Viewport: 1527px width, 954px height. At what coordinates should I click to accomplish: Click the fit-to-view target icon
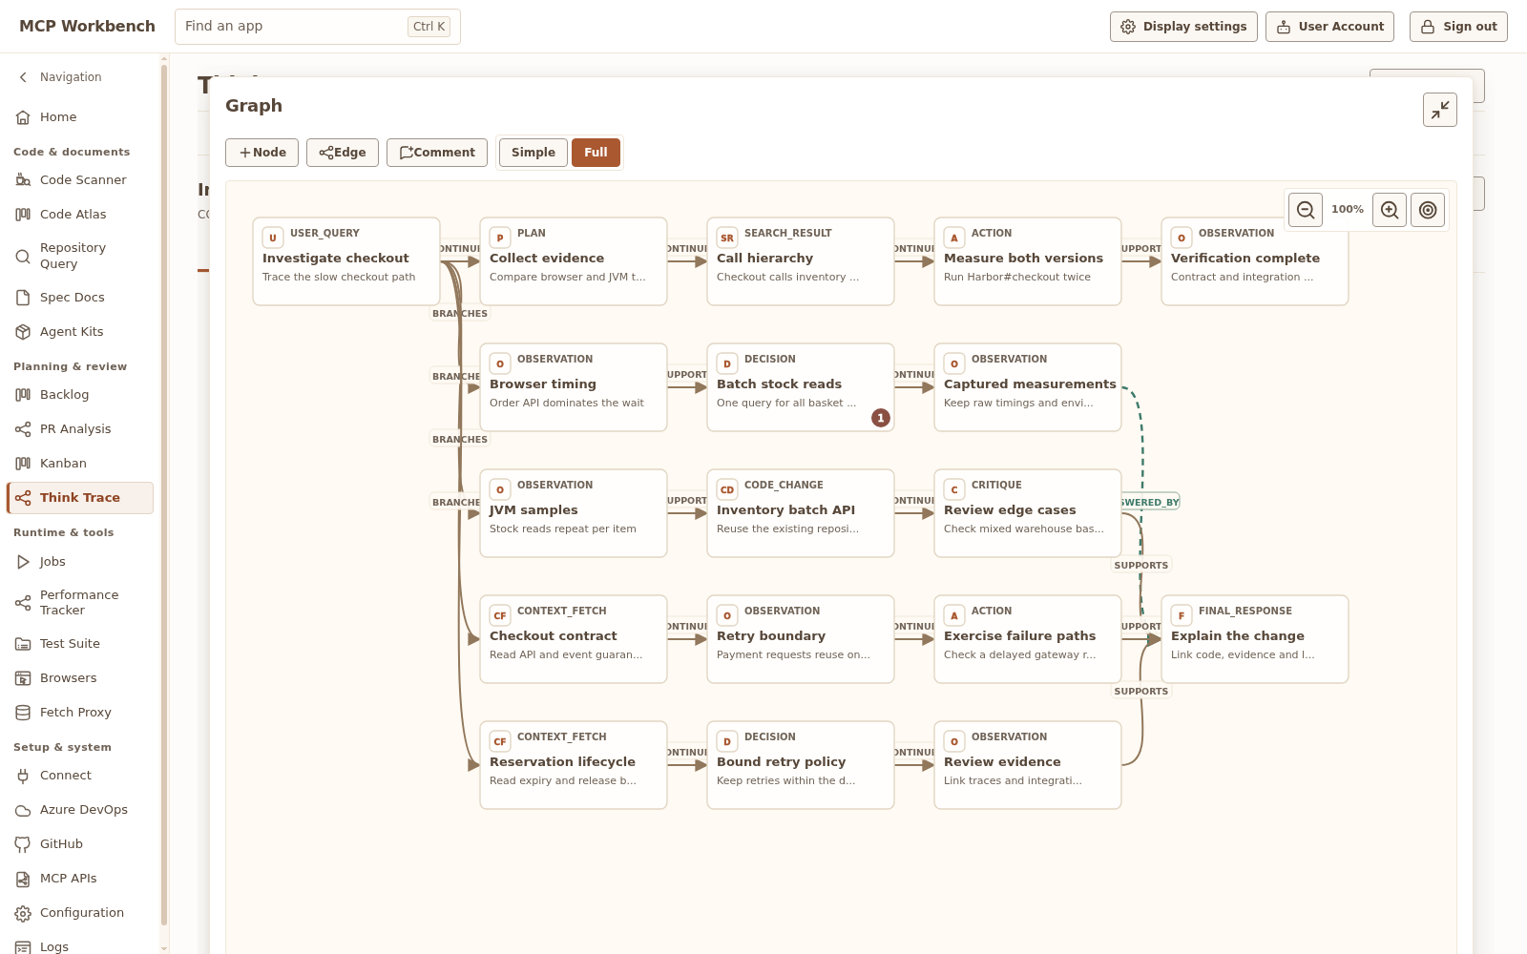click(1428, 210)
